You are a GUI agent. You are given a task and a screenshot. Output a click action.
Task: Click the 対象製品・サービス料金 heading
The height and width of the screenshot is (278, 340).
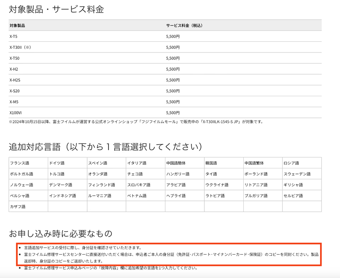56,9
